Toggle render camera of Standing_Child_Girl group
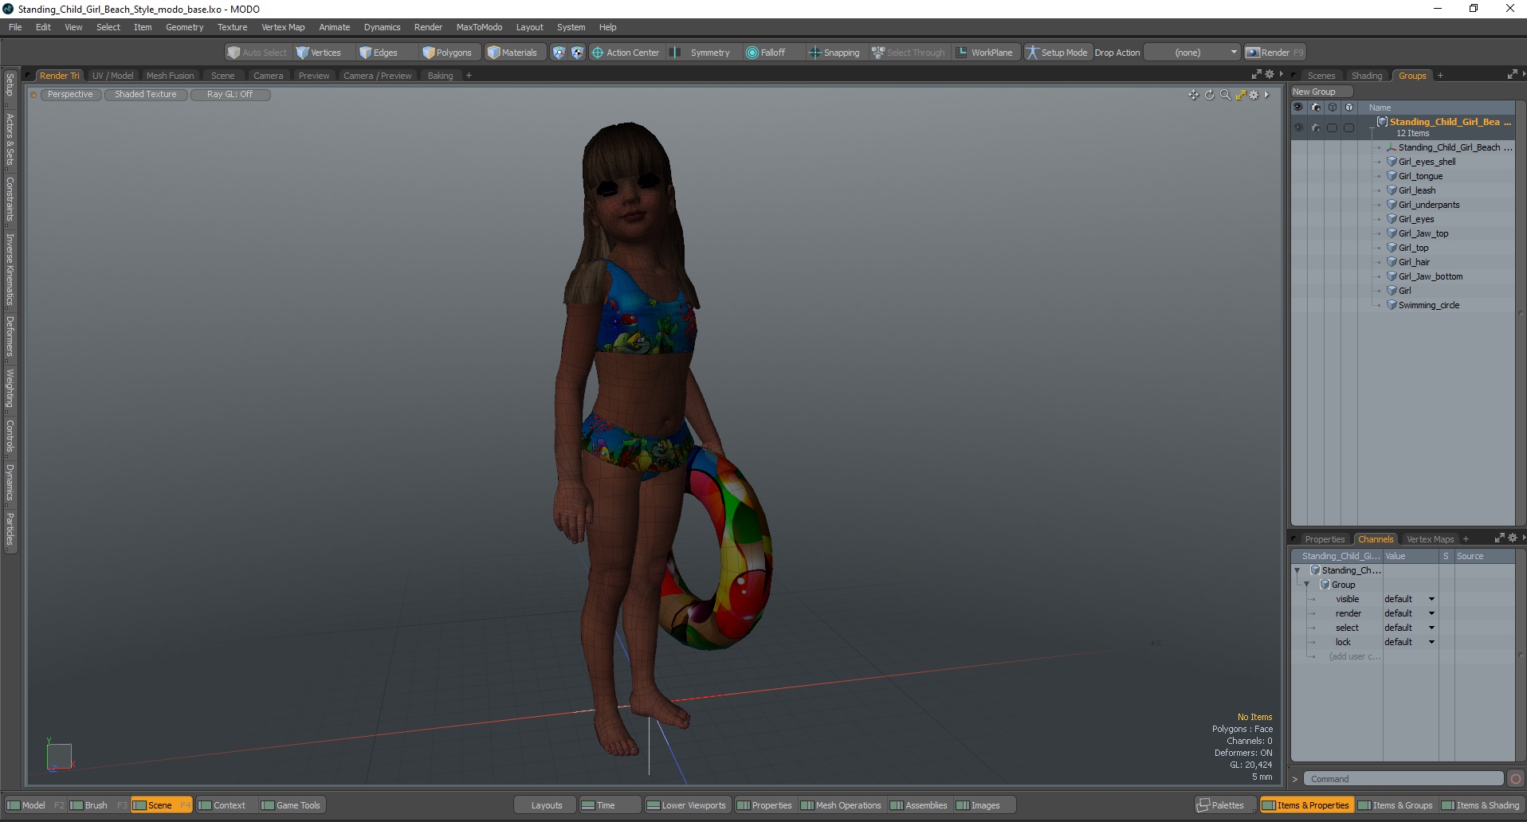Viewport: 1527px width, 822px height. tap(1316, 127)
